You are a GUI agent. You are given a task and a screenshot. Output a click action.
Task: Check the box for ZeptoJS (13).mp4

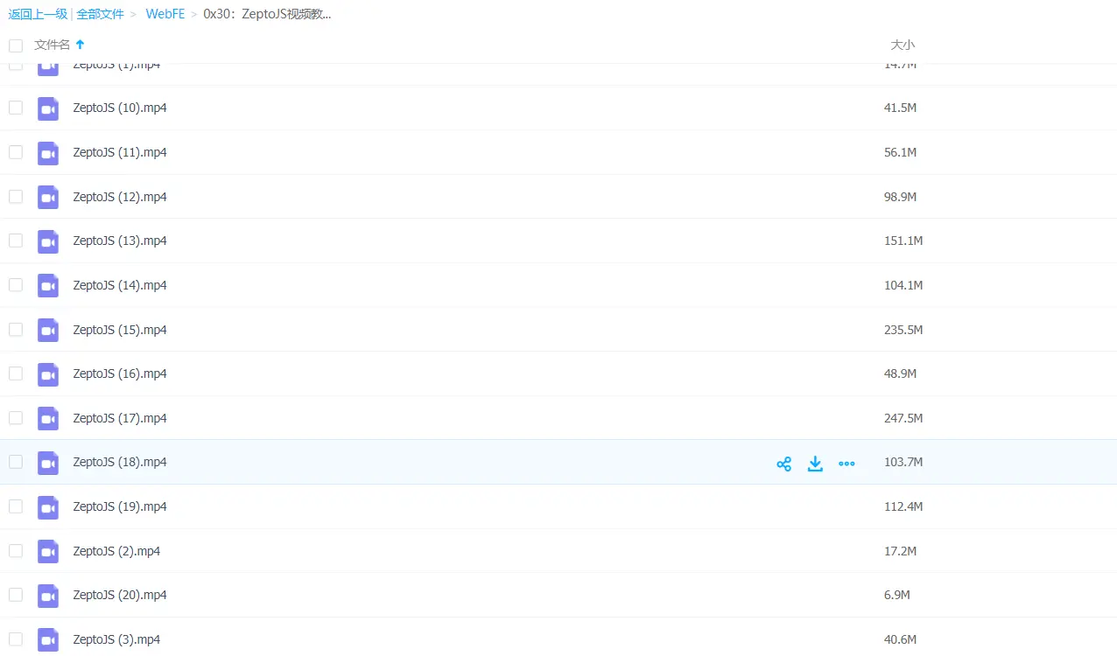tap(16, 241)
